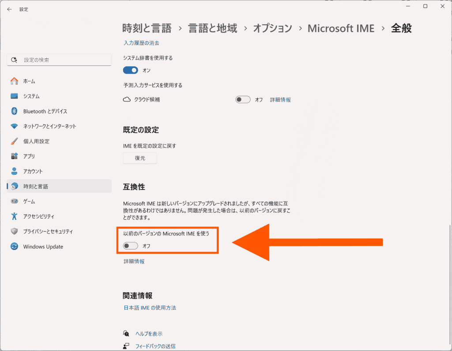Screen dimensions: 452x351
Task: Click the cloud icon beside クラウド候補
Action: click(x=127, y=99)
